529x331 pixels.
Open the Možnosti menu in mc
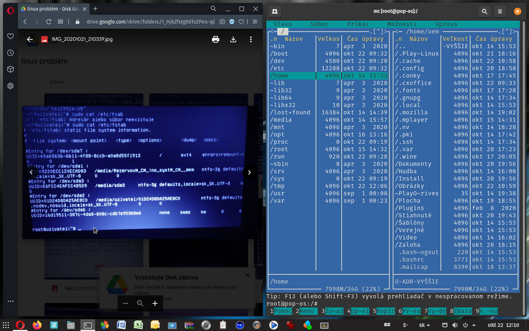[402, 24]
